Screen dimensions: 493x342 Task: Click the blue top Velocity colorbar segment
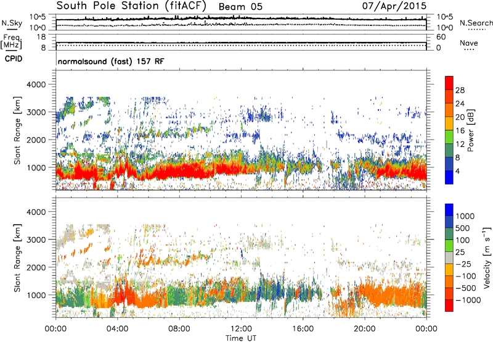point(449,210)
